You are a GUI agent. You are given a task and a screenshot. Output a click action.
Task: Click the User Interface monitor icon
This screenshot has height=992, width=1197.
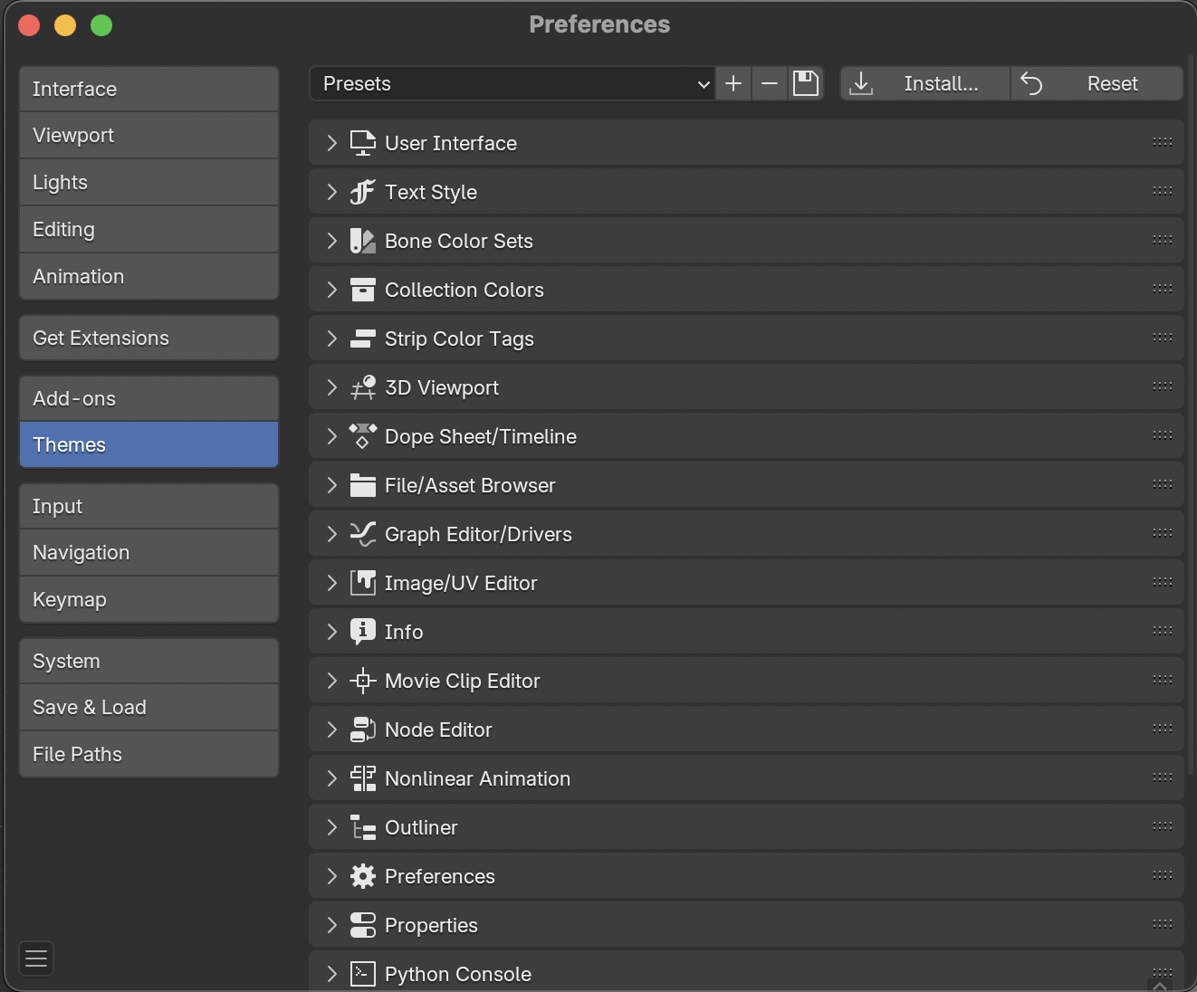pos(363,143)
